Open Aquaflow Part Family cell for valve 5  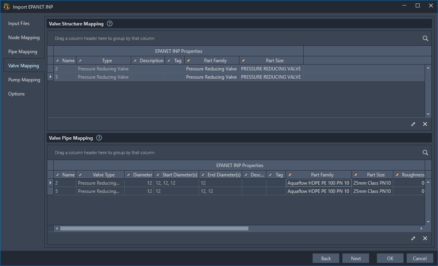(319, 191)
